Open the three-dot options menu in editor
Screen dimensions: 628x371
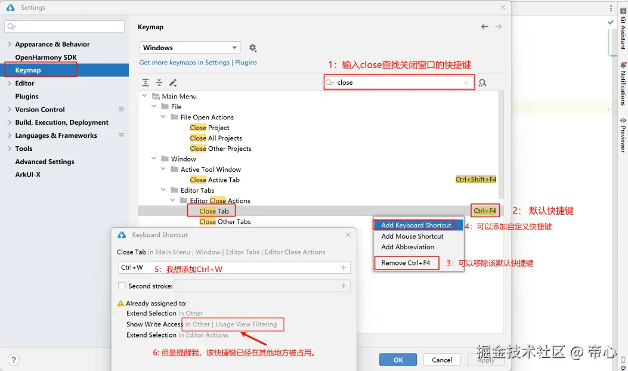tap(610, 8)
